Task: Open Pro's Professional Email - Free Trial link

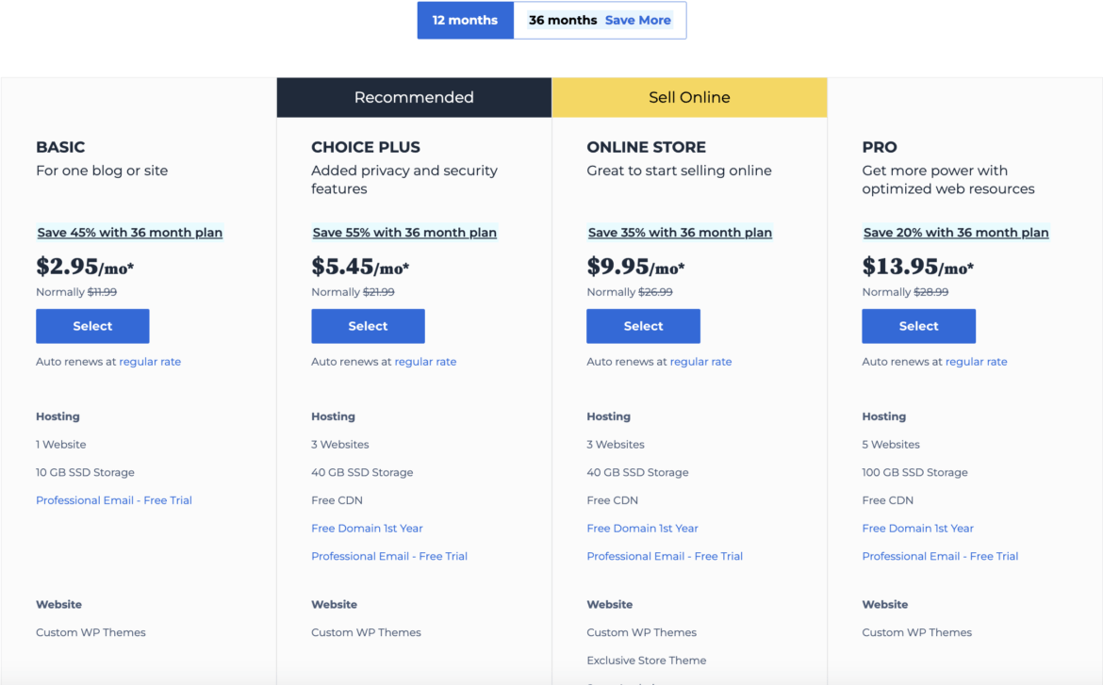Action: 940,557
